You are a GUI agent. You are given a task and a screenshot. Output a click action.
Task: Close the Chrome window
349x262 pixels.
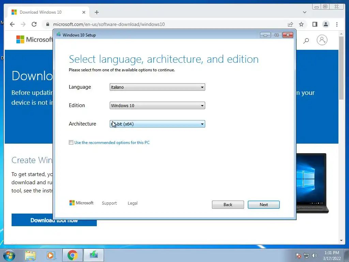[x=337, y=7]
